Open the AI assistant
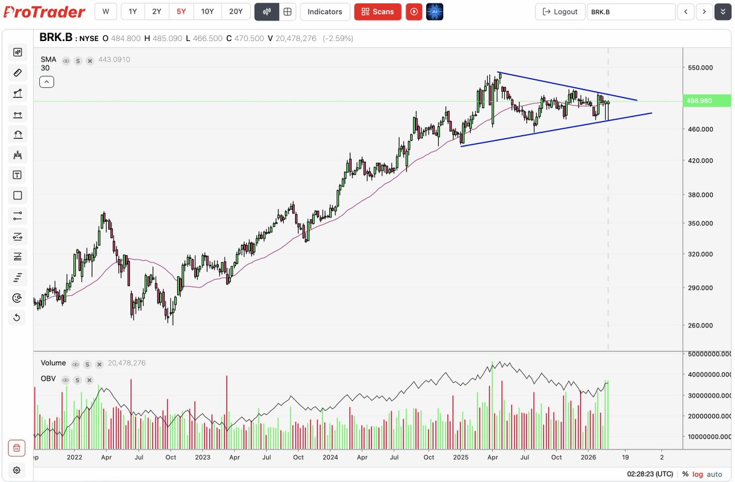 point(435,11)
